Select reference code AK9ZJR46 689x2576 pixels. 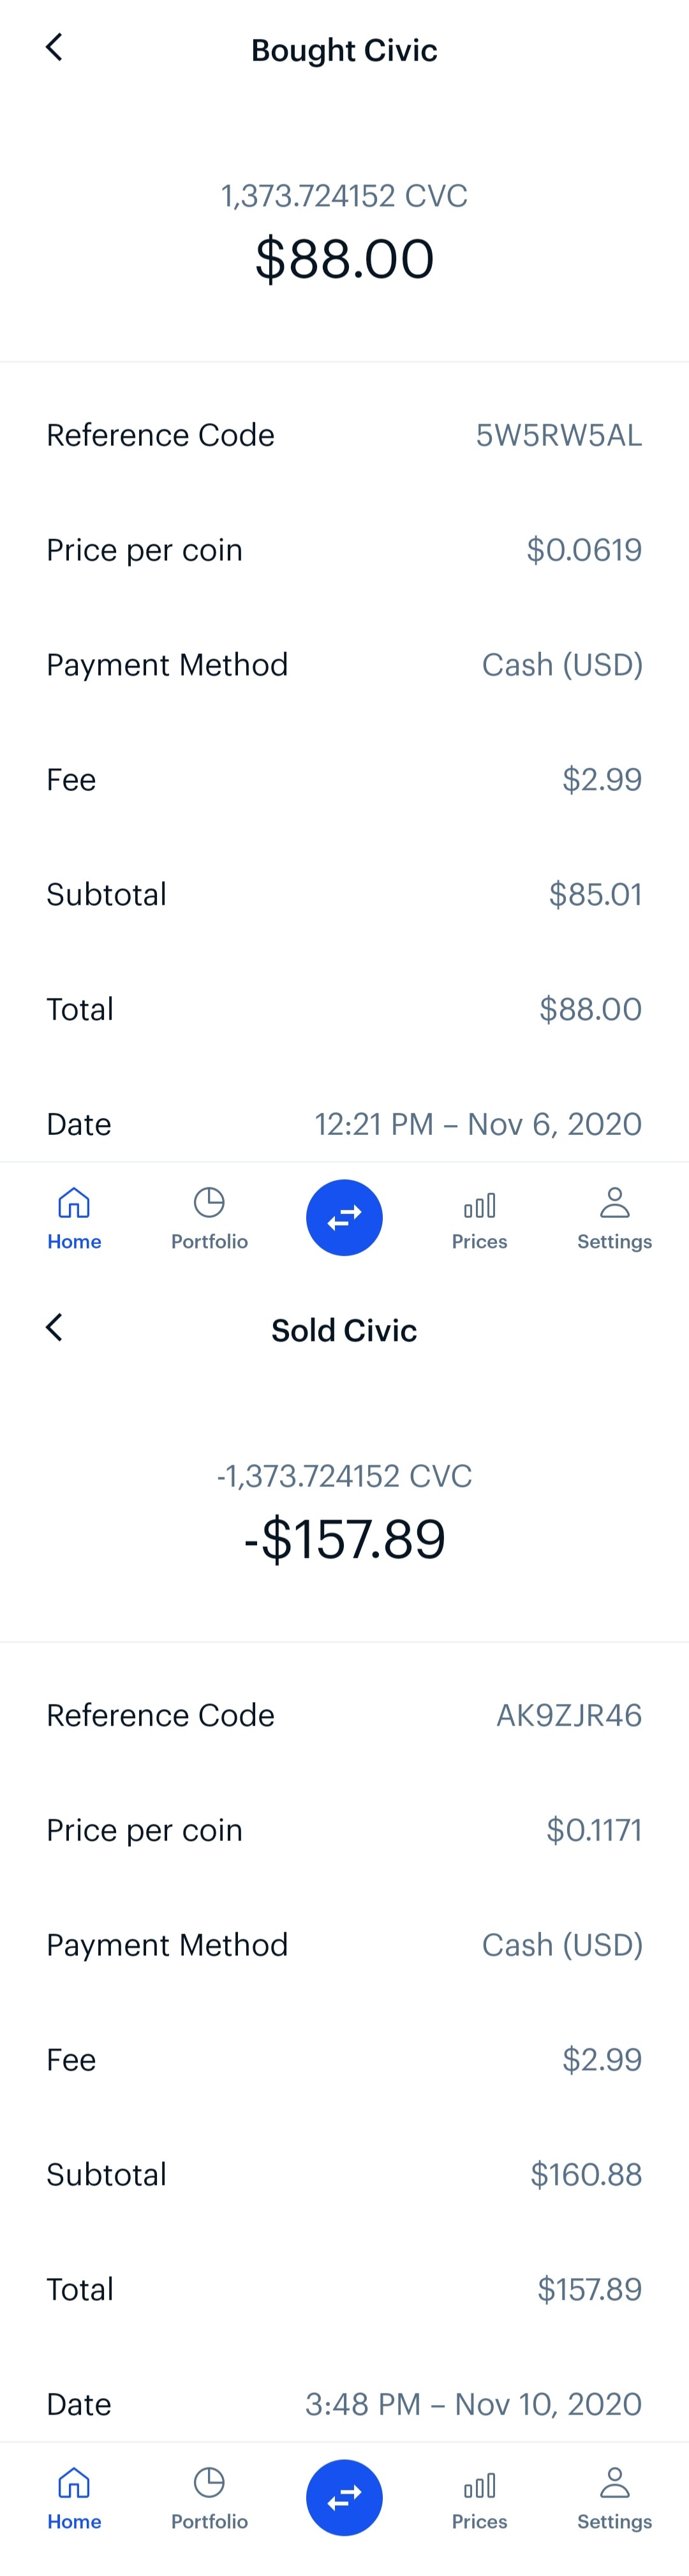[x=569, y=1715]
